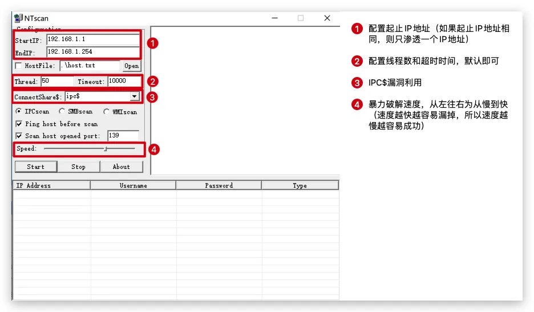
Task: Click the Speed label text
Action: click(x=26, y=148)
